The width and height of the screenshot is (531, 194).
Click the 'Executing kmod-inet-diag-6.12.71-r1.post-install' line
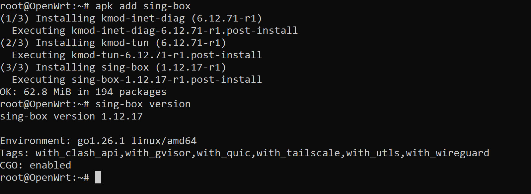[155, 31]
